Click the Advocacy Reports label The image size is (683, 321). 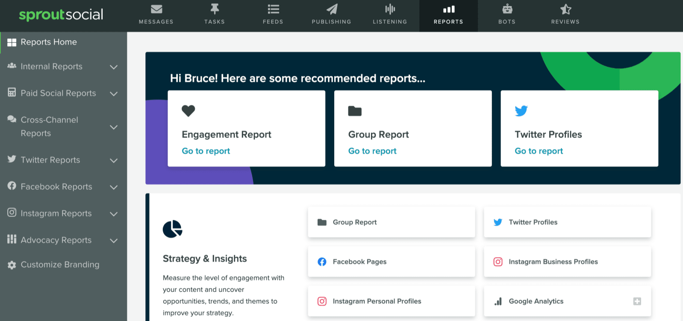point(56,240)
